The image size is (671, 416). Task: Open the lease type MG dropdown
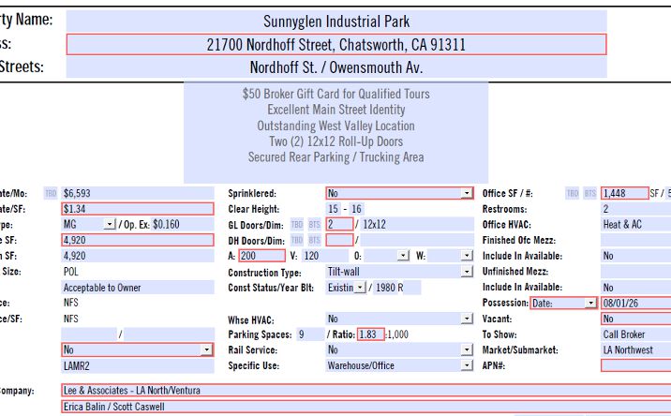pos(110,224)
